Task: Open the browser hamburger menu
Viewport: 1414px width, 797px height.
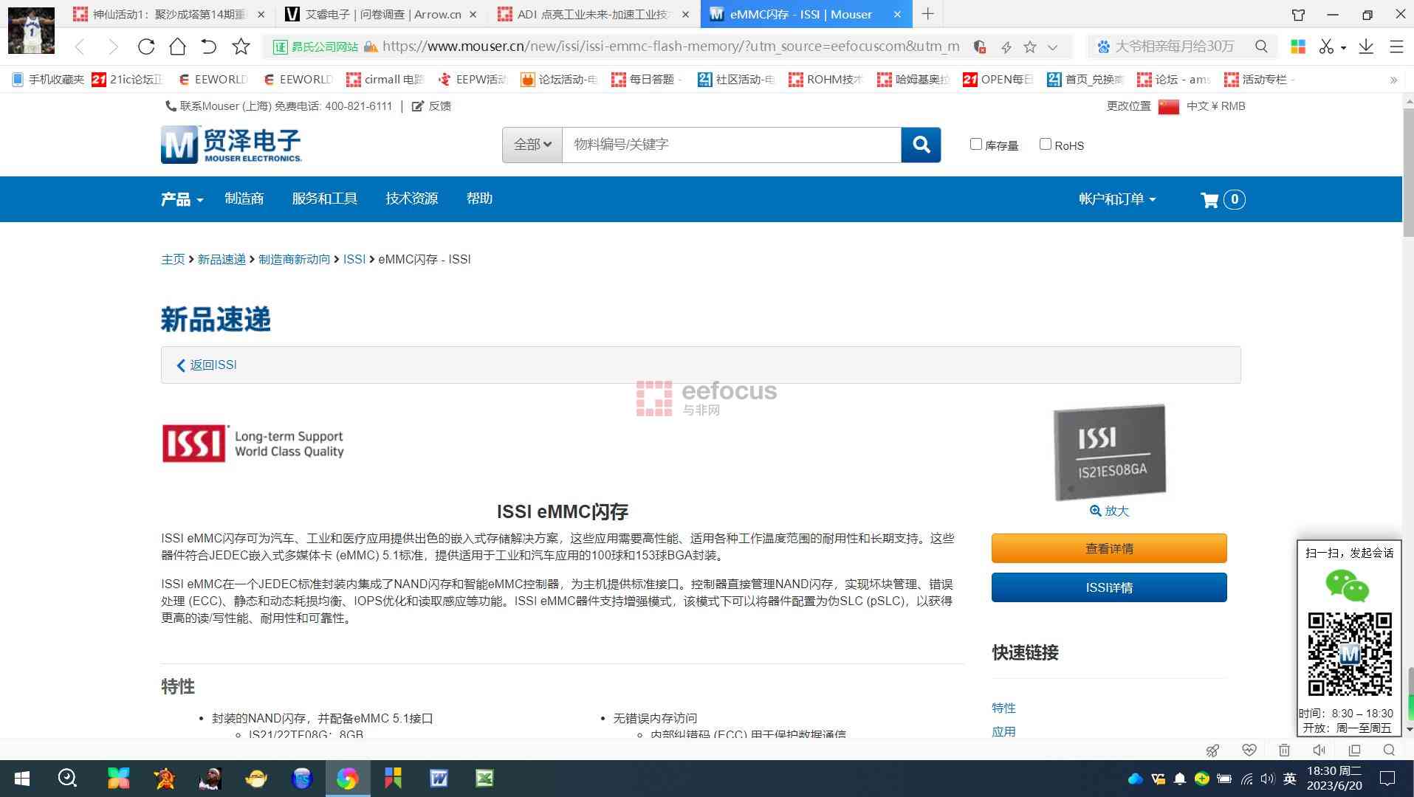Action: 1396,46
